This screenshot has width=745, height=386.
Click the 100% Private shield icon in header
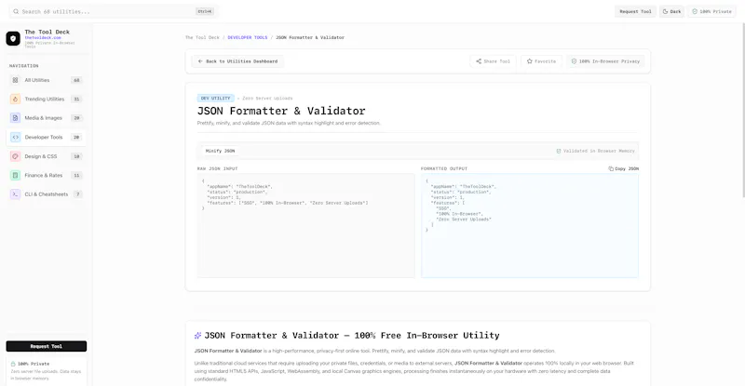click(695, 11)
